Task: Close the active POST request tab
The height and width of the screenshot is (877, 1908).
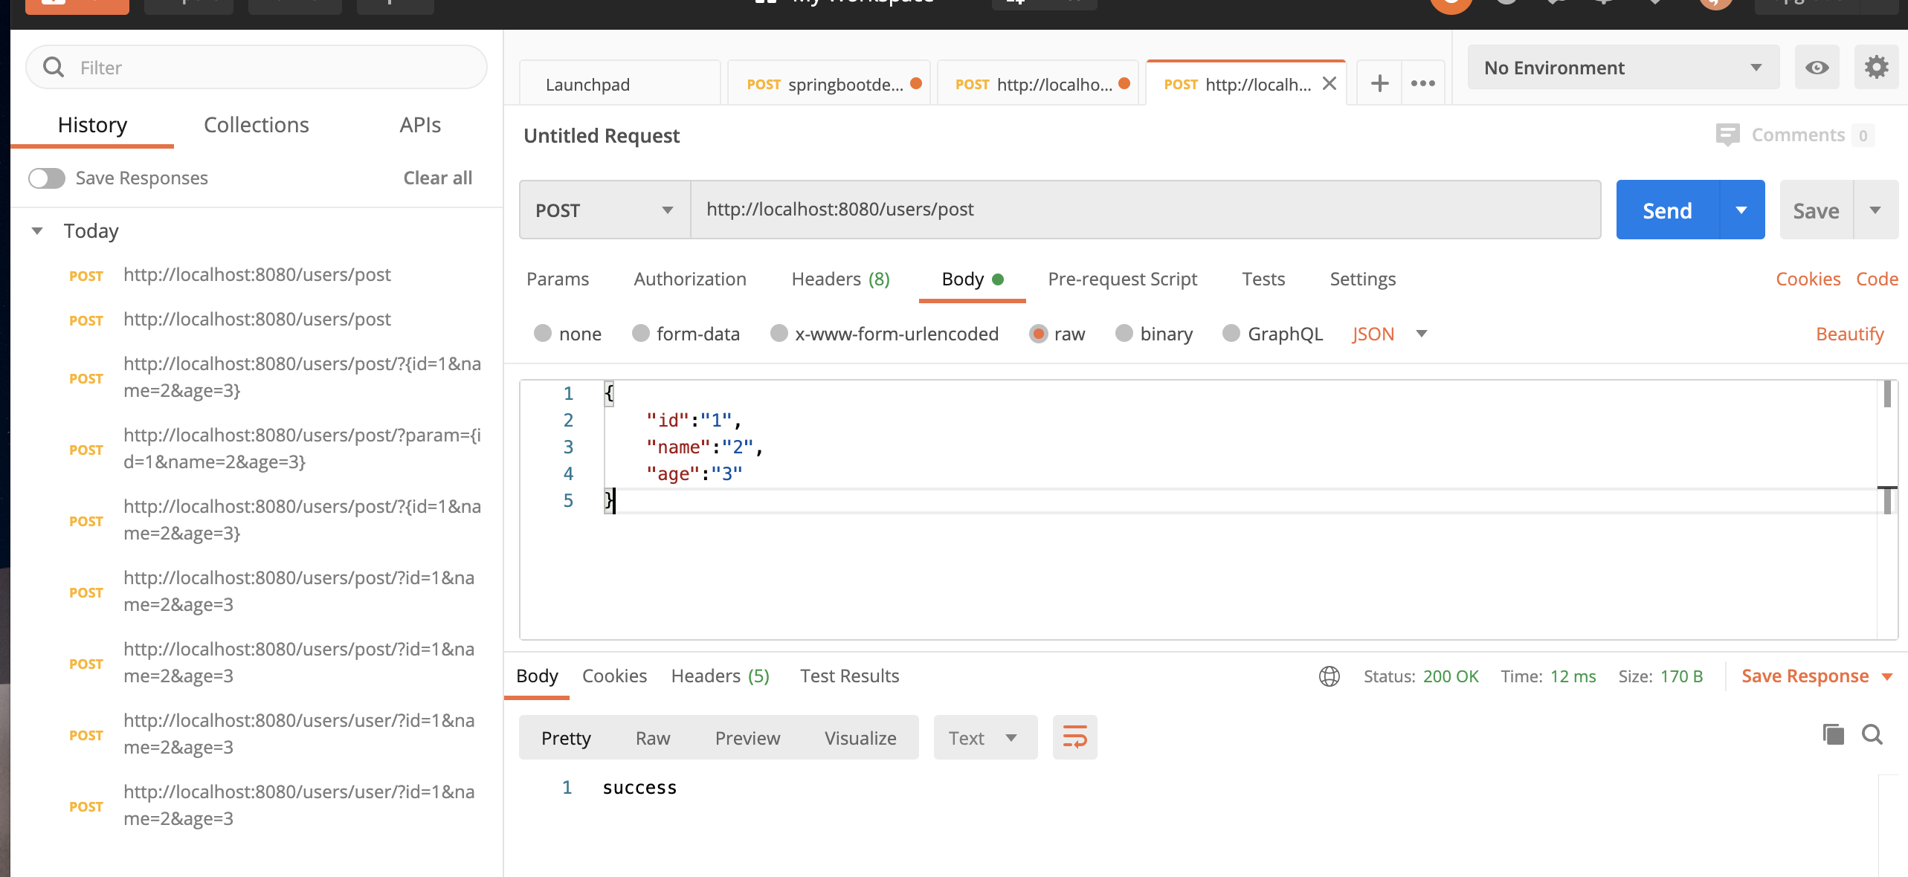Action: click(x=1330, y=83)
